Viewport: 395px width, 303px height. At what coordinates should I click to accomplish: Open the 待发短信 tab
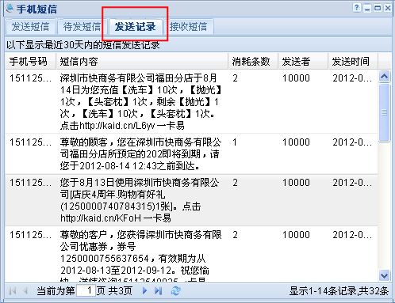82,27
